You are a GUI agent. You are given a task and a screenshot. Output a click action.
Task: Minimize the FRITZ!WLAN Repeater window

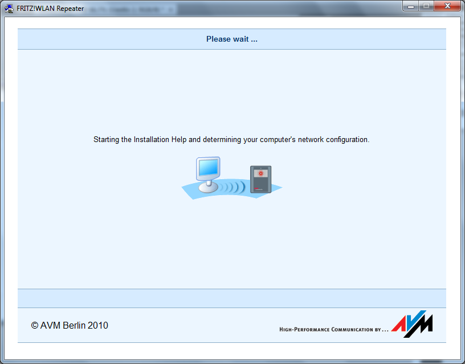(411, 6)
